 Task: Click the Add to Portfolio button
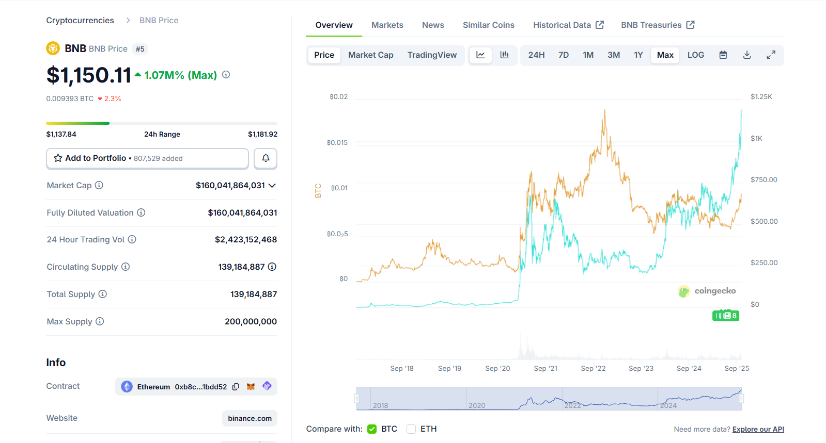point(147,158)
